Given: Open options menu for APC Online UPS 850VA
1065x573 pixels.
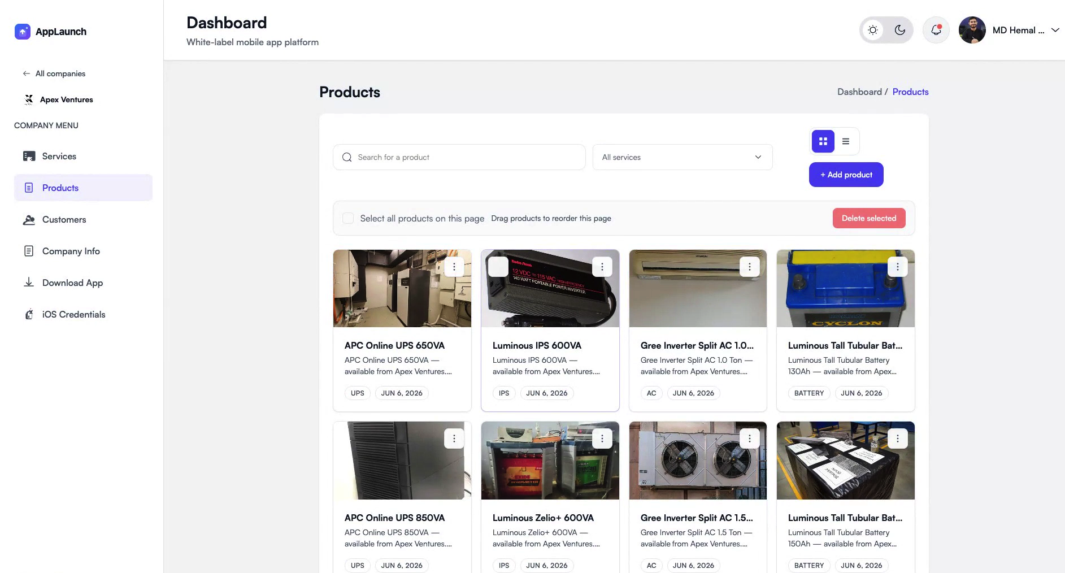Looking at the screenshot, I should [x=454, y=439].
